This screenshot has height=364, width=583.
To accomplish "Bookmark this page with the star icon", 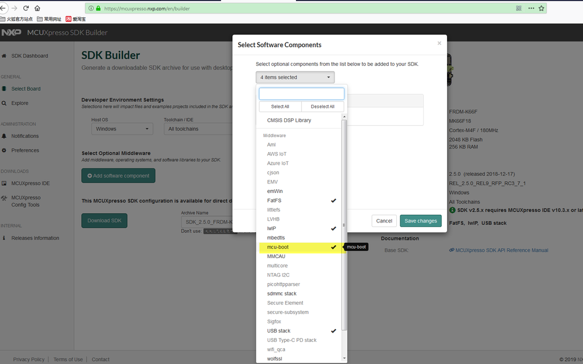I will point(542,8).
